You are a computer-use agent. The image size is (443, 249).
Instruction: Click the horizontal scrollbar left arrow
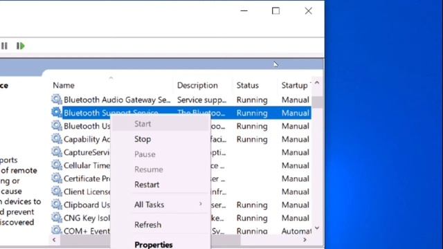coord(54,240)
